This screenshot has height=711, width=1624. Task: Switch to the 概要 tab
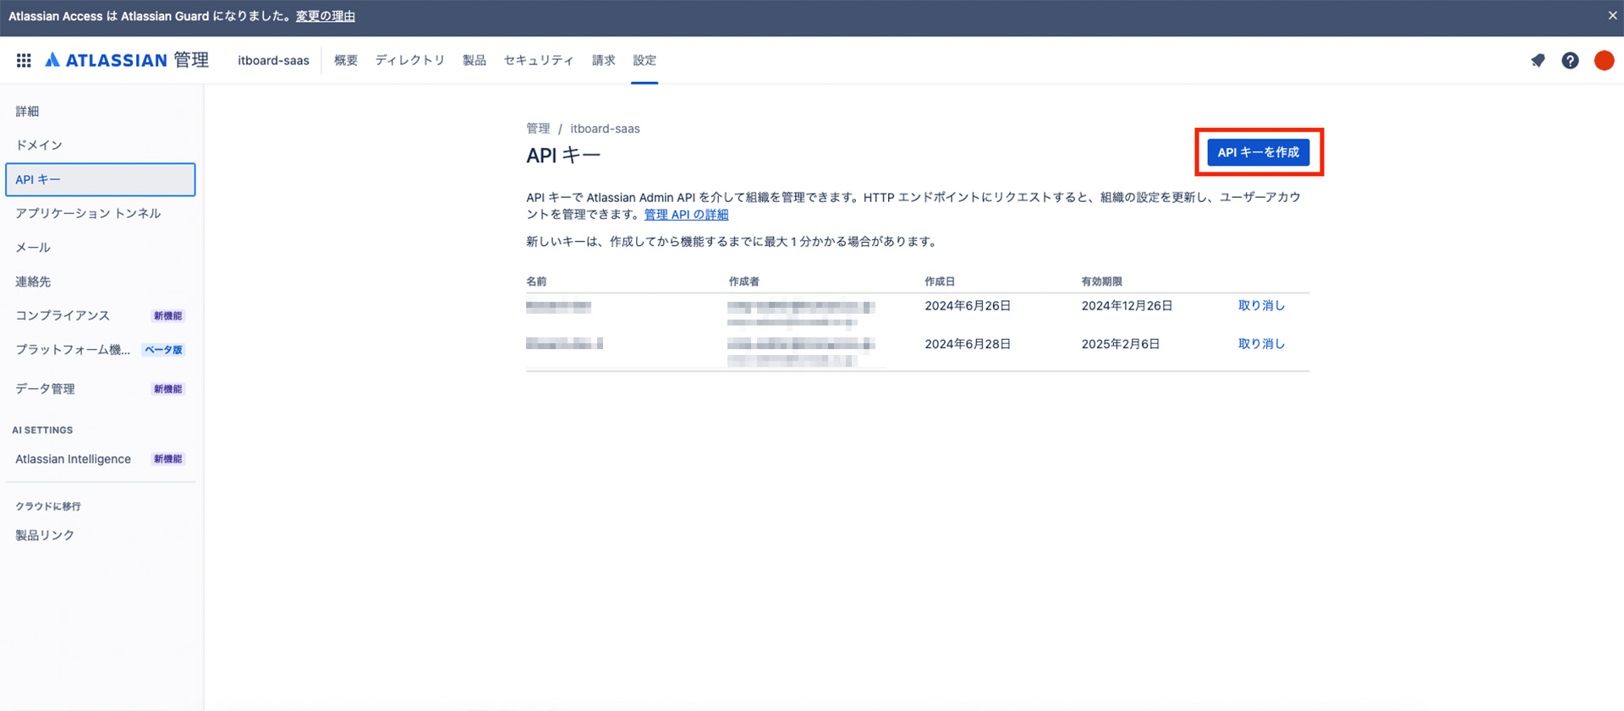346,60
